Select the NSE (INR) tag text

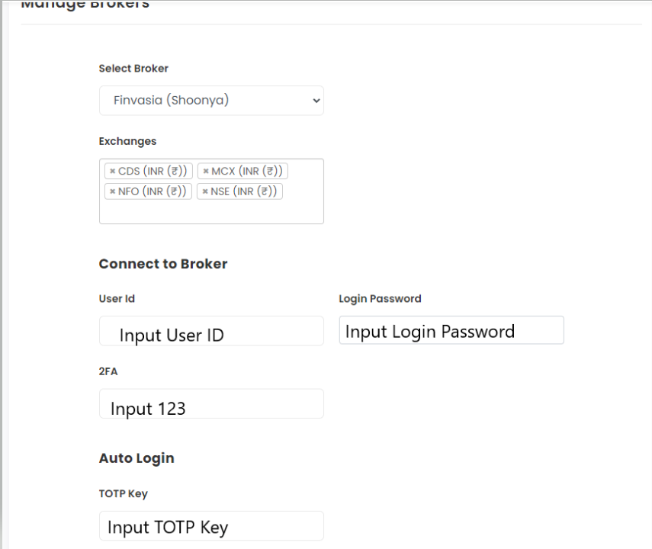244,191
